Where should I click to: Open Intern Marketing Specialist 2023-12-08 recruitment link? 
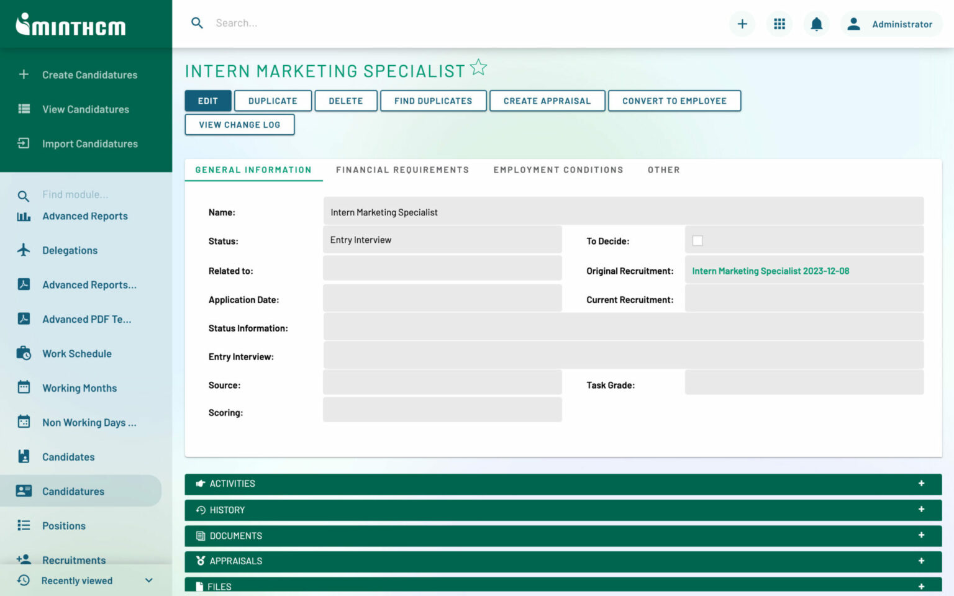(770, 271)
